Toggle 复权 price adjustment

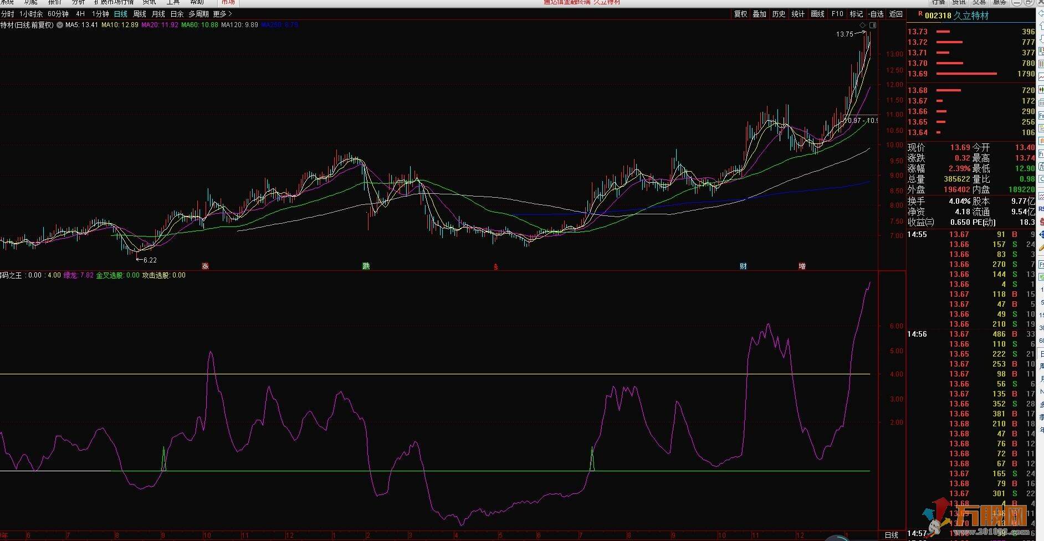point(740,14)
